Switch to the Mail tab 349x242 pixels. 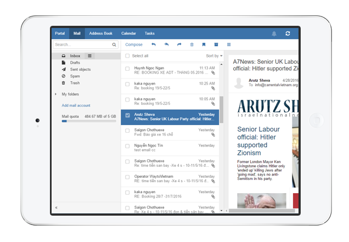coord(77,33)
